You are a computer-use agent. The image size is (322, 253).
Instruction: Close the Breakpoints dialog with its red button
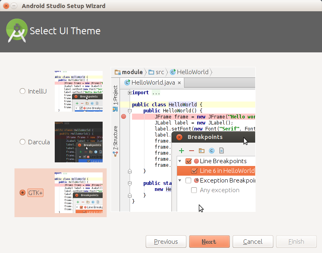pyautogui.click(x=179, y=137)
